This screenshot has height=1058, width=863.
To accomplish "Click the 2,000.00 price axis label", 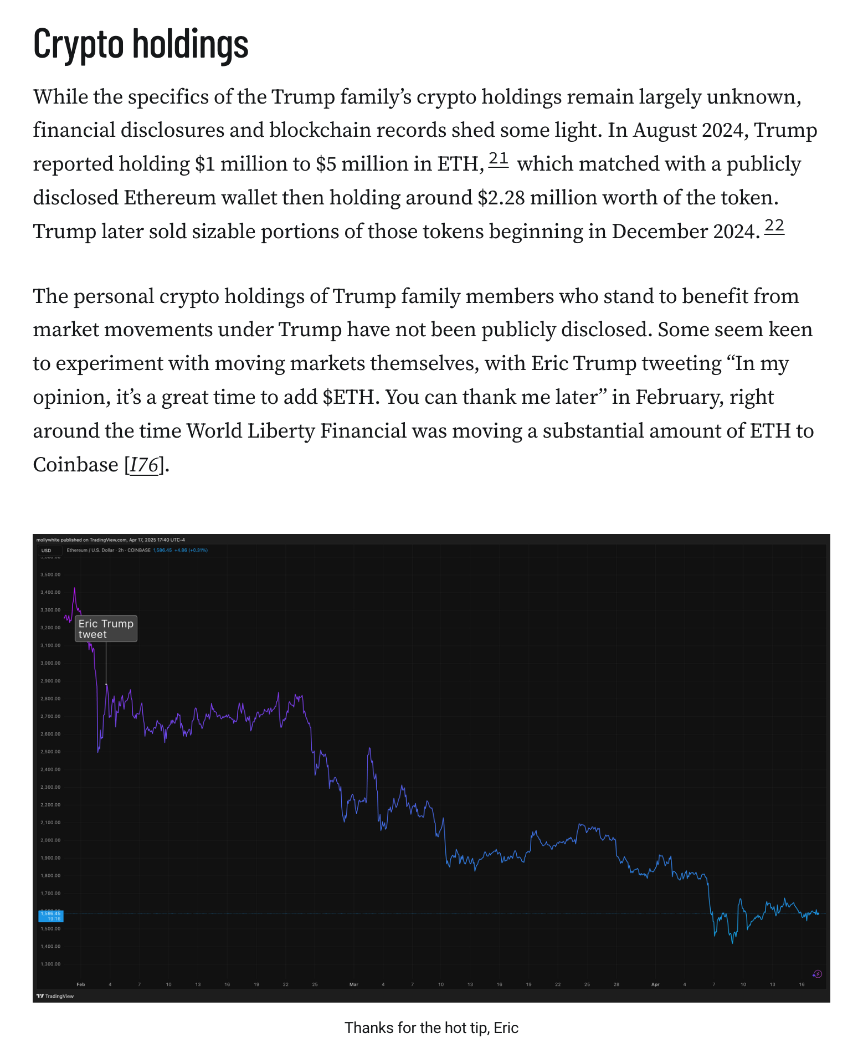I will 50,840.
